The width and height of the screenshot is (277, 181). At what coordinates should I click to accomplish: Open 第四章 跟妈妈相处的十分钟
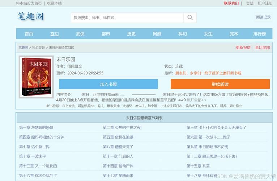tap(42, 137)
